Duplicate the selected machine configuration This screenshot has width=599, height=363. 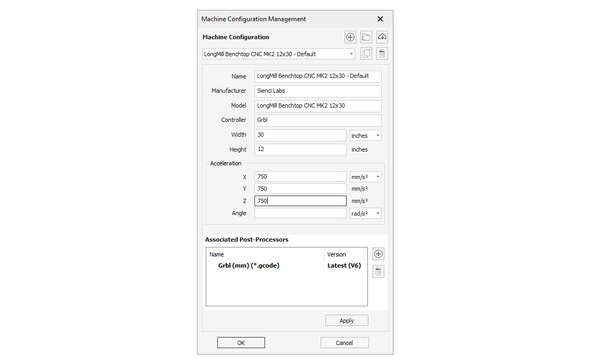(x=366, y=54)
